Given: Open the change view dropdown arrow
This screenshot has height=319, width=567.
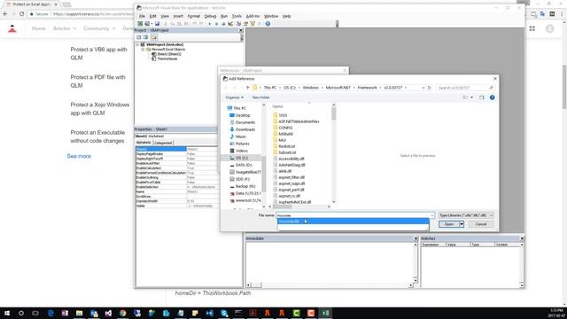Looking at the screenshot, I should (471, 97).
